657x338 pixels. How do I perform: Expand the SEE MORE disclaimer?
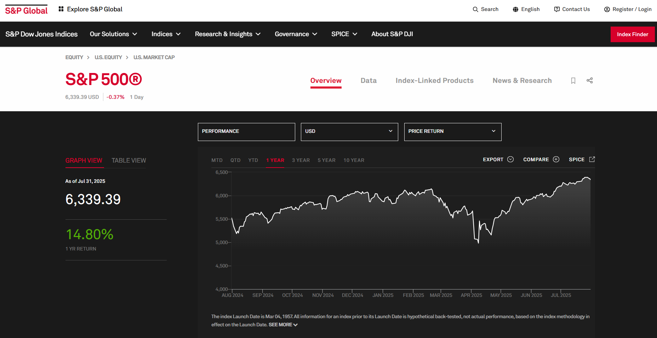click(283, 325)
